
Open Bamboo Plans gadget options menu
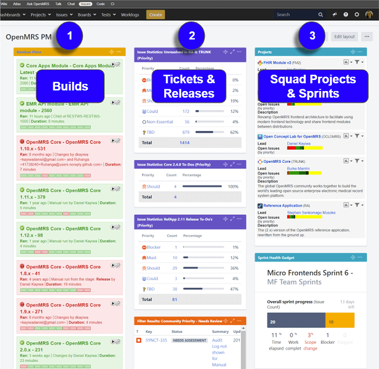pyautogui.click(x=119, y=52)
